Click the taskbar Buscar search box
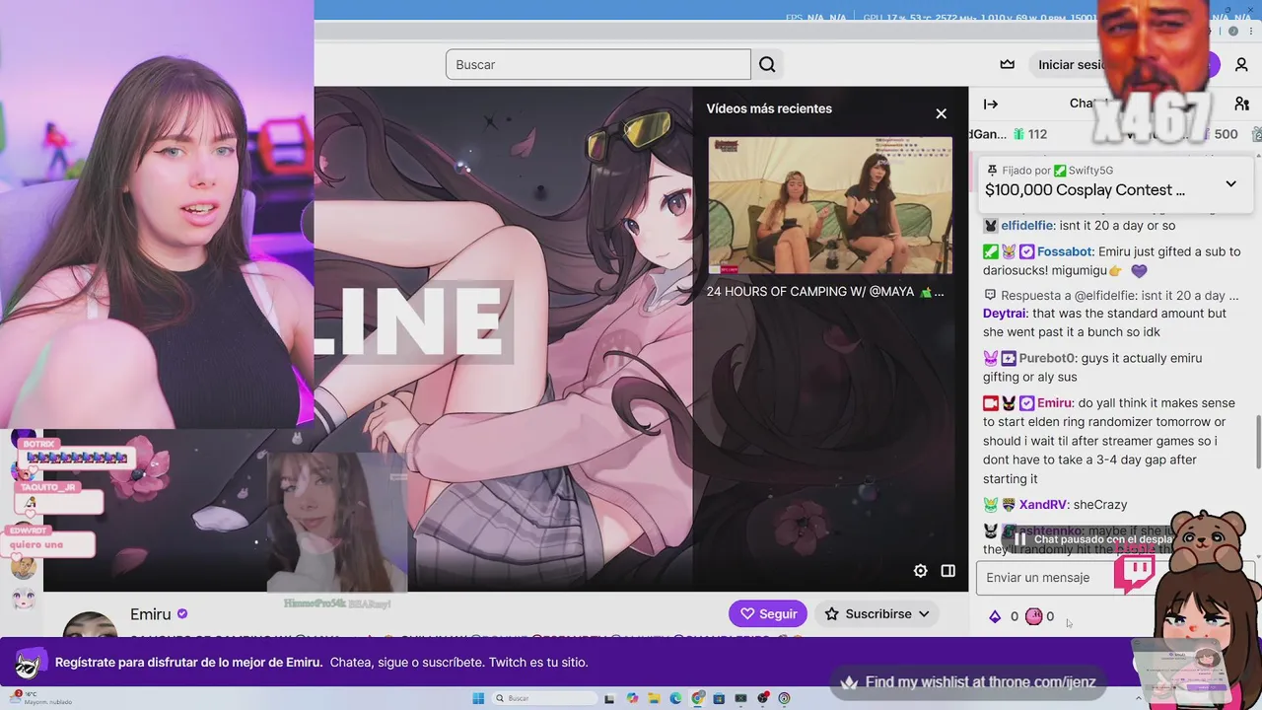The width and height of the screenshot is (1262, 710). tap(544, 698)
